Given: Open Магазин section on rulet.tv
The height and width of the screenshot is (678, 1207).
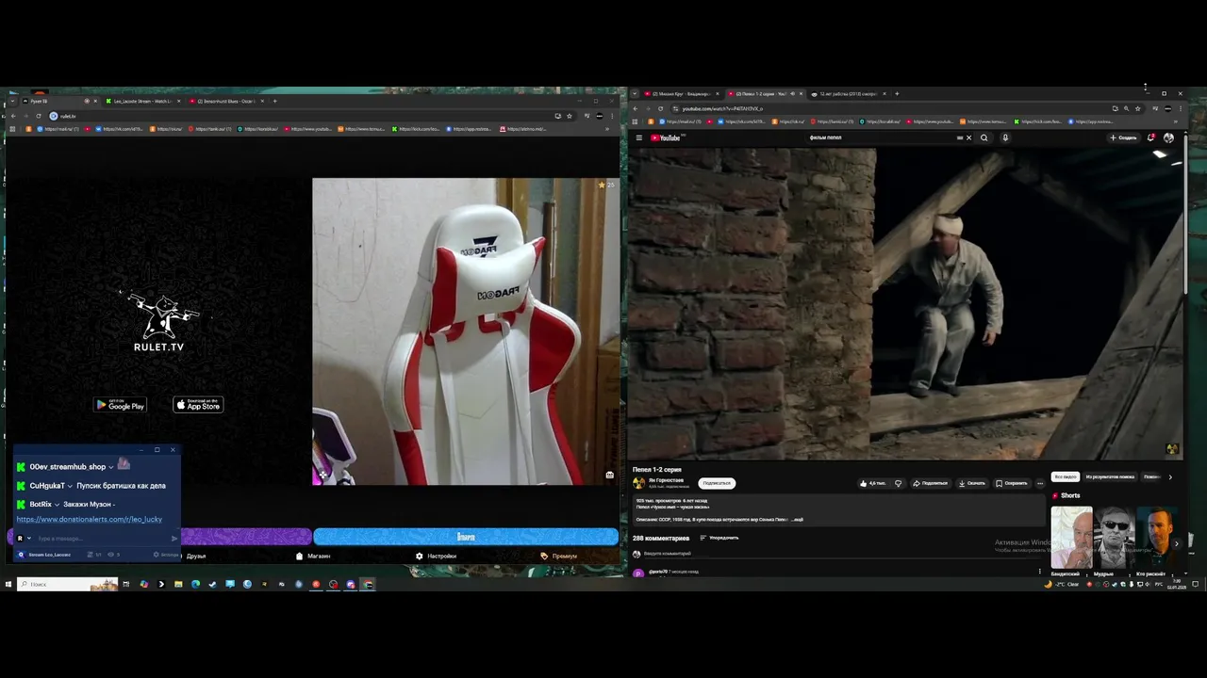Looking at the screenshot, I should coord(314,556).
